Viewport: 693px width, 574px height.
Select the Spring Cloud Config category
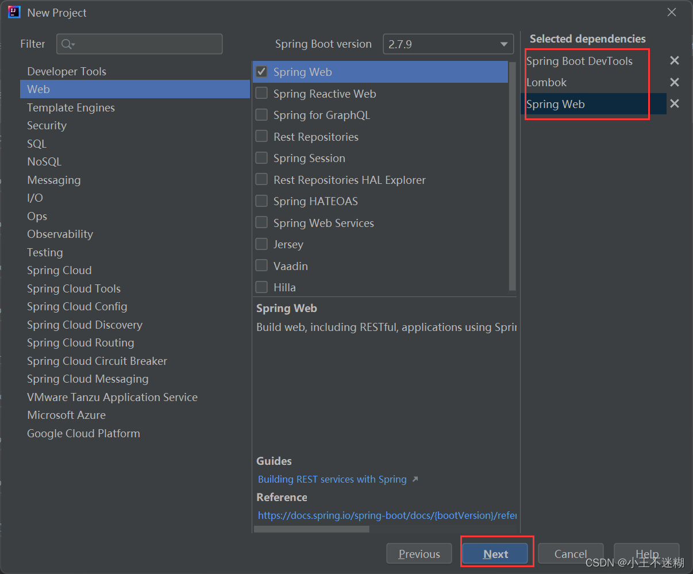135,306
